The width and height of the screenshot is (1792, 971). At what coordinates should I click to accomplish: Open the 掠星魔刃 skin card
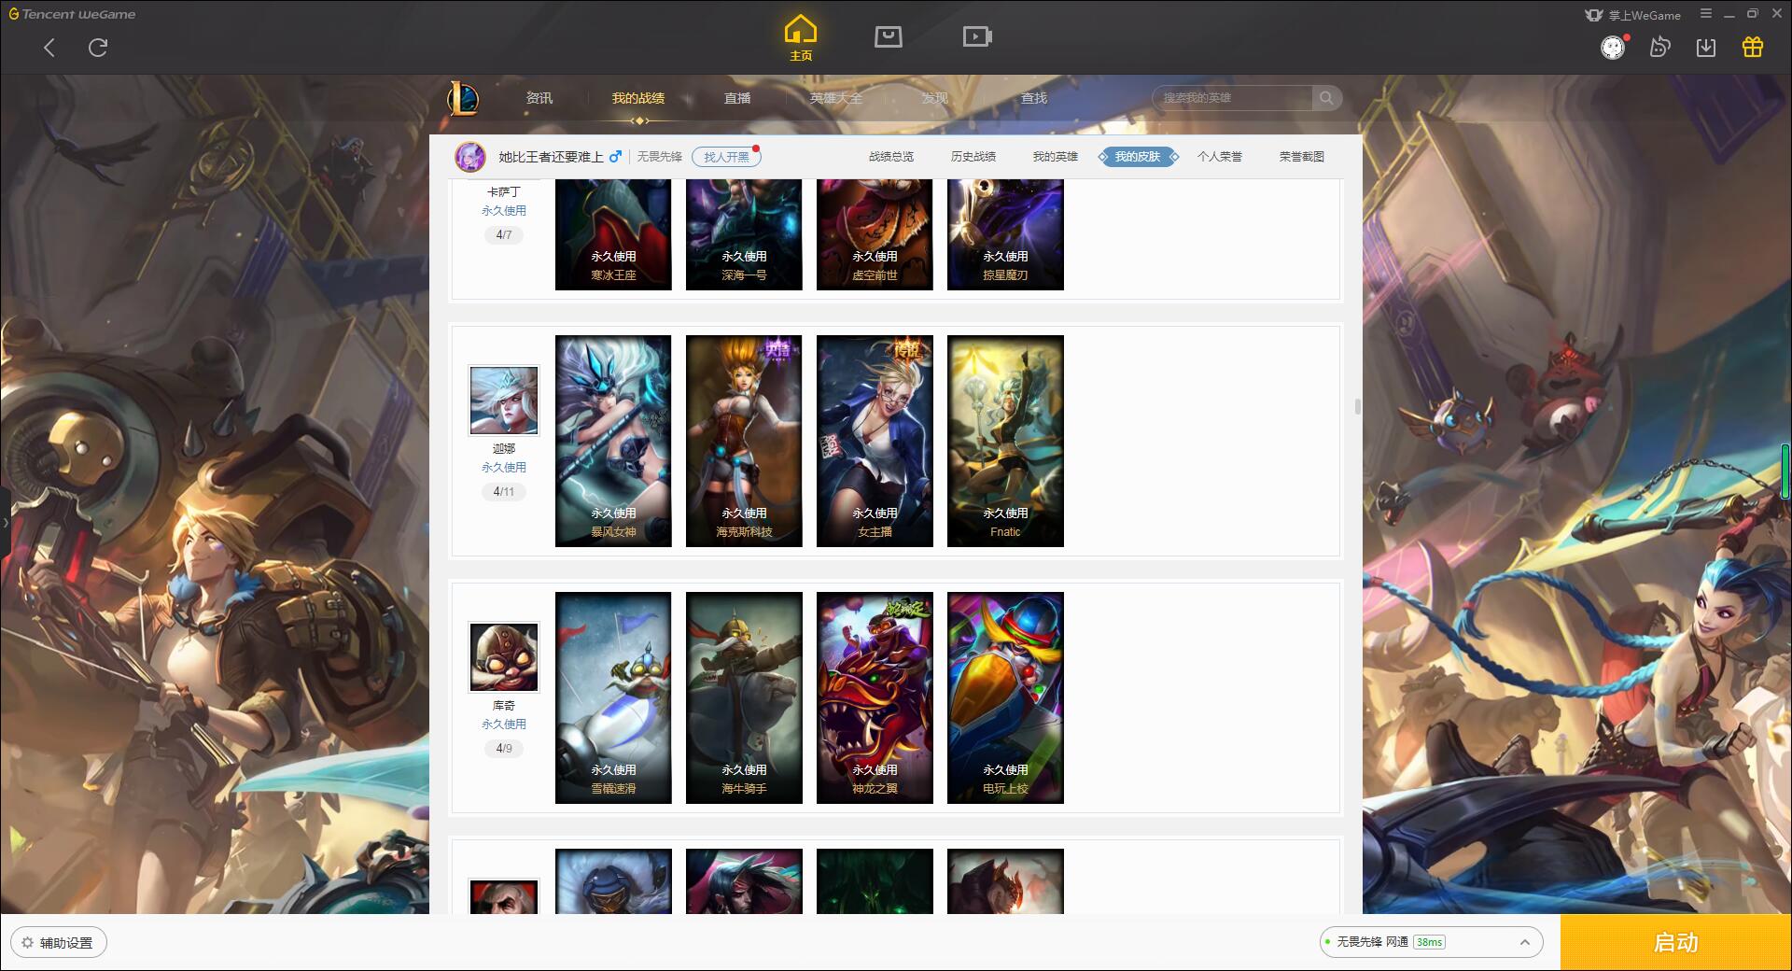coord(1005,234)
